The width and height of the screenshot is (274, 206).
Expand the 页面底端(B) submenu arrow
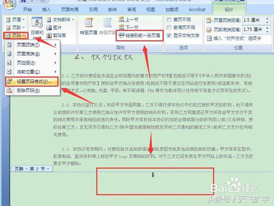pos(55,54)
